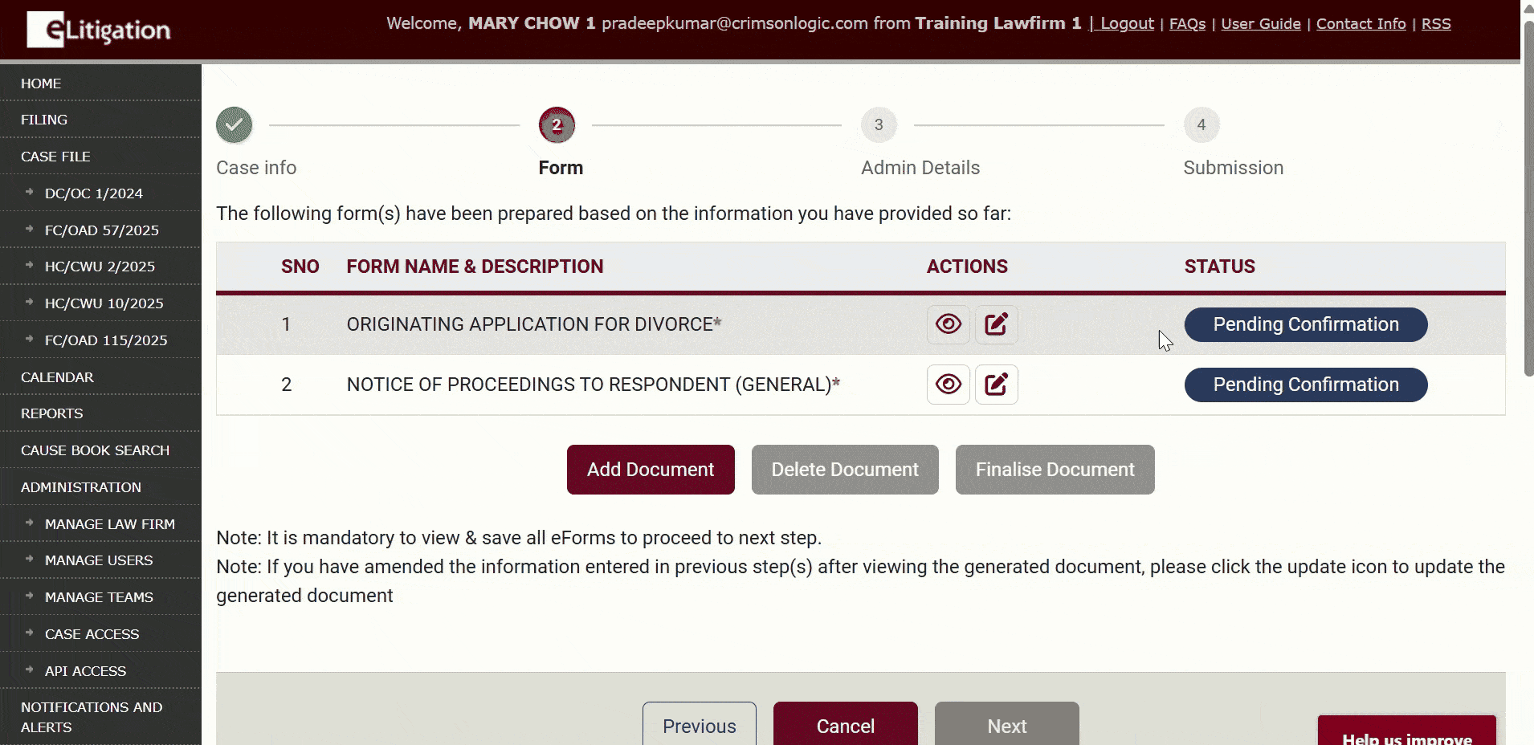Go to Cause Book Search
Screen dimensions: 1534x745
pyautogui.click(x=95, y=450)
